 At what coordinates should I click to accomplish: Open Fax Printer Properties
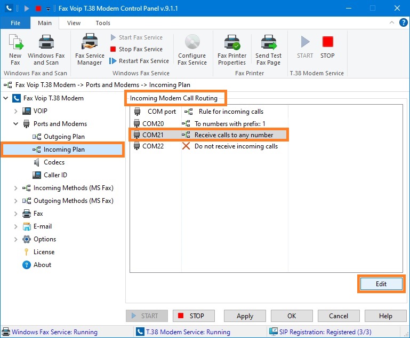coord(232,50)
